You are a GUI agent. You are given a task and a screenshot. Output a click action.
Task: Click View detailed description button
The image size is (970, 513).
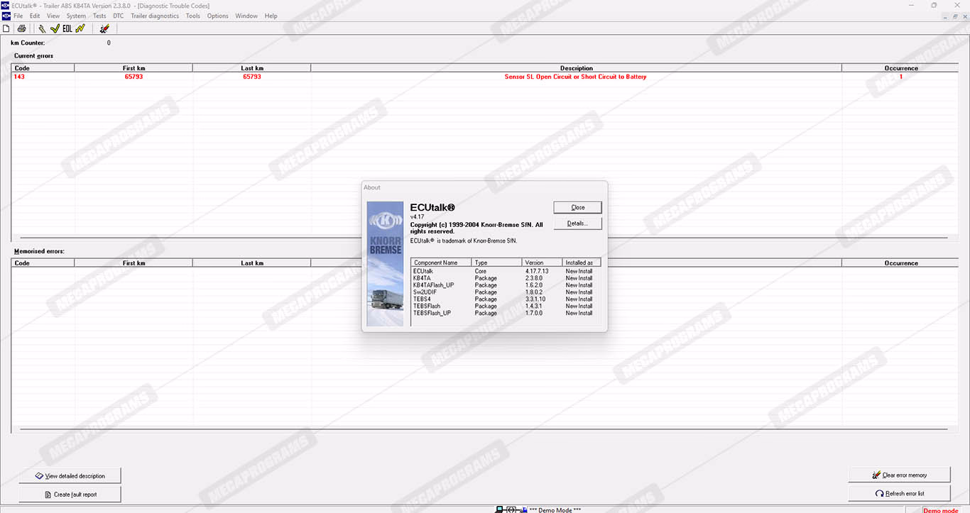(x=70, y=475)
